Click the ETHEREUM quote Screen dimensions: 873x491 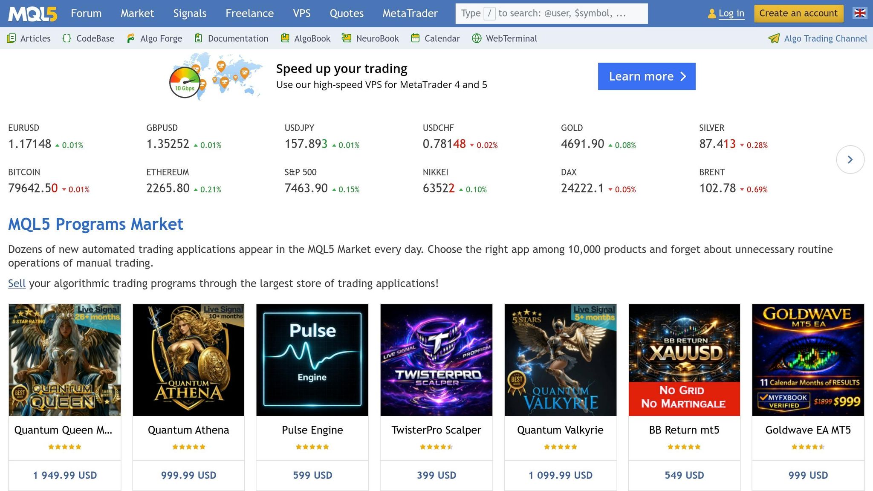pos(184,182)
